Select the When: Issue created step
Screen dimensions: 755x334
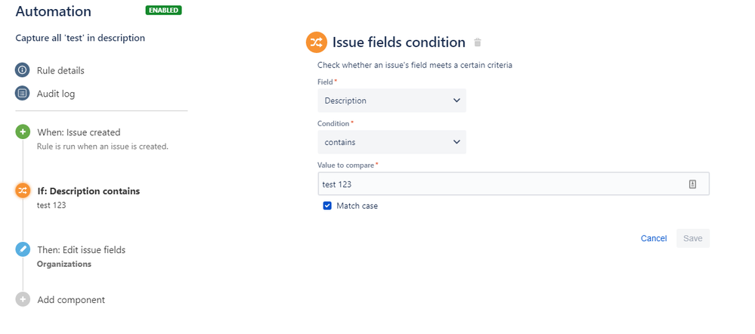(x=79, y=132)
